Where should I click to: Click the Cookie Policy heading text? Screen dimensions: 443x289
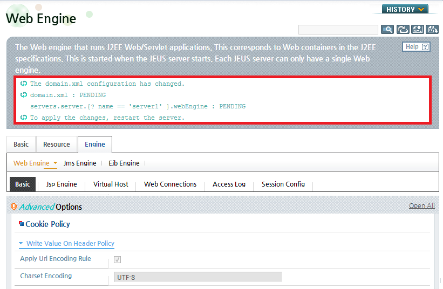47,224
